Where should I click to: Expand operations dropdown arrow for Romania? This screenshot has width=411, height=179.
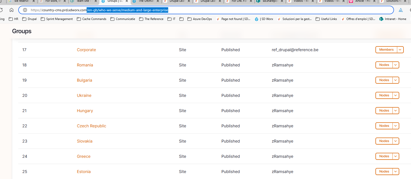(x=396, y=65)
